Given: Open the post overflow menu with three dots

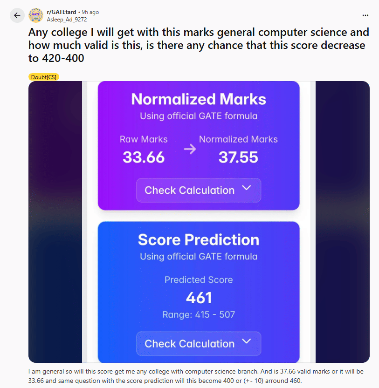Looking at the screenshot, I should click(x=365, y=15).
